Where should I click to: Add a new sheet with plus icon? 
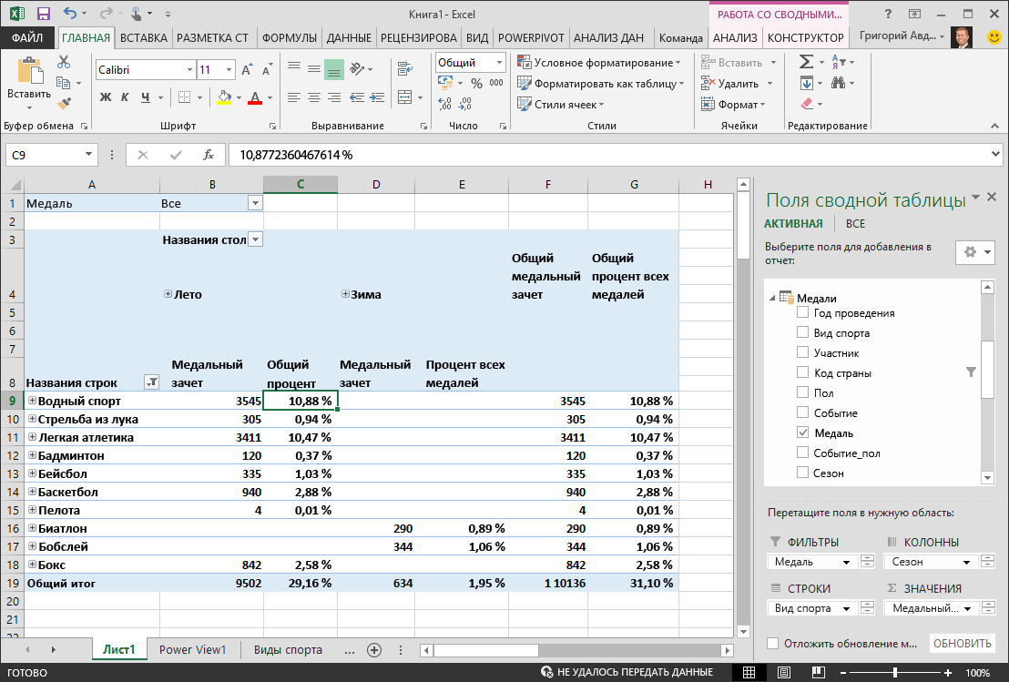click(374, 650)
